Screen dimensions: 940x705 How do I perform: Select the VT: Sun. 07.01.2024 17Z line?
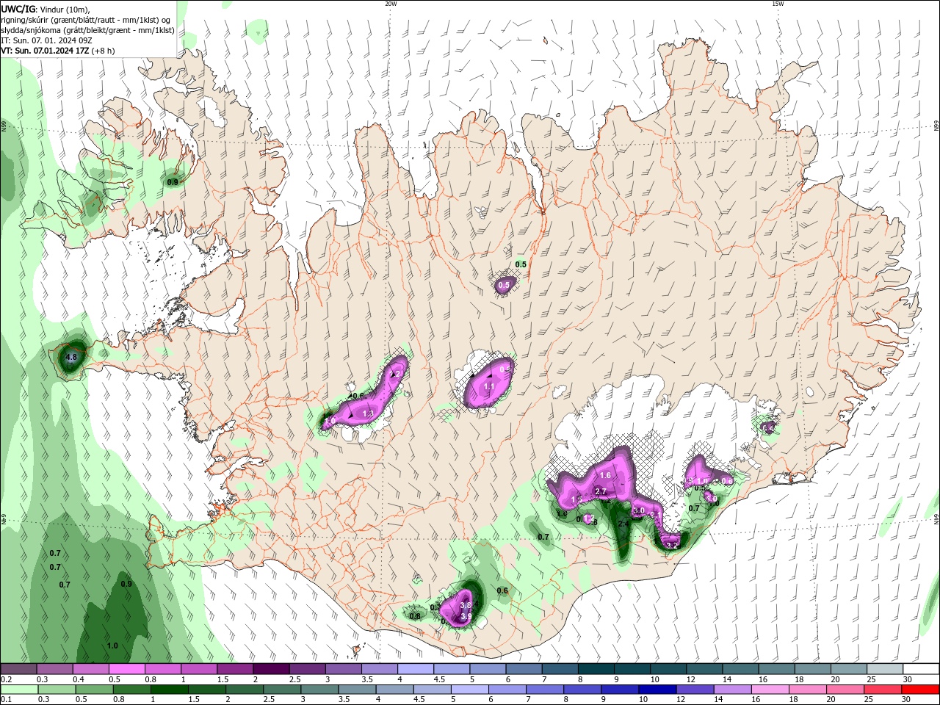tap(58, 51)
